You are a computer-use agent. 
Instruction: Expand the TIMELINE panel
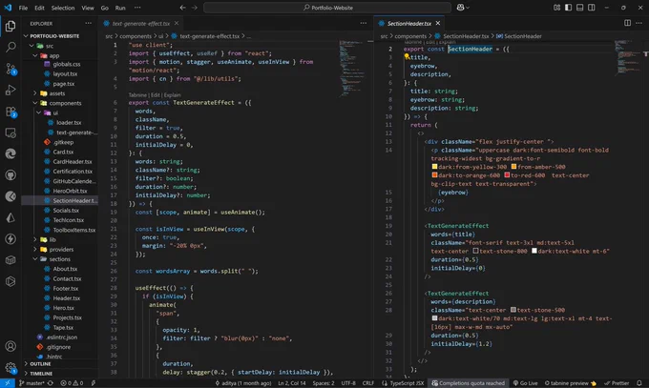coord(60,373)
